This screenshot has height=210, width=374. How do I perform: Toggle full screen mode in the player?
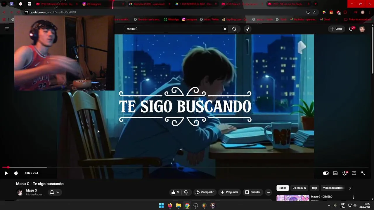tap(363, 173)
